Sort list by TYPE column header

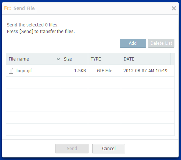click(x=104, y=59)
